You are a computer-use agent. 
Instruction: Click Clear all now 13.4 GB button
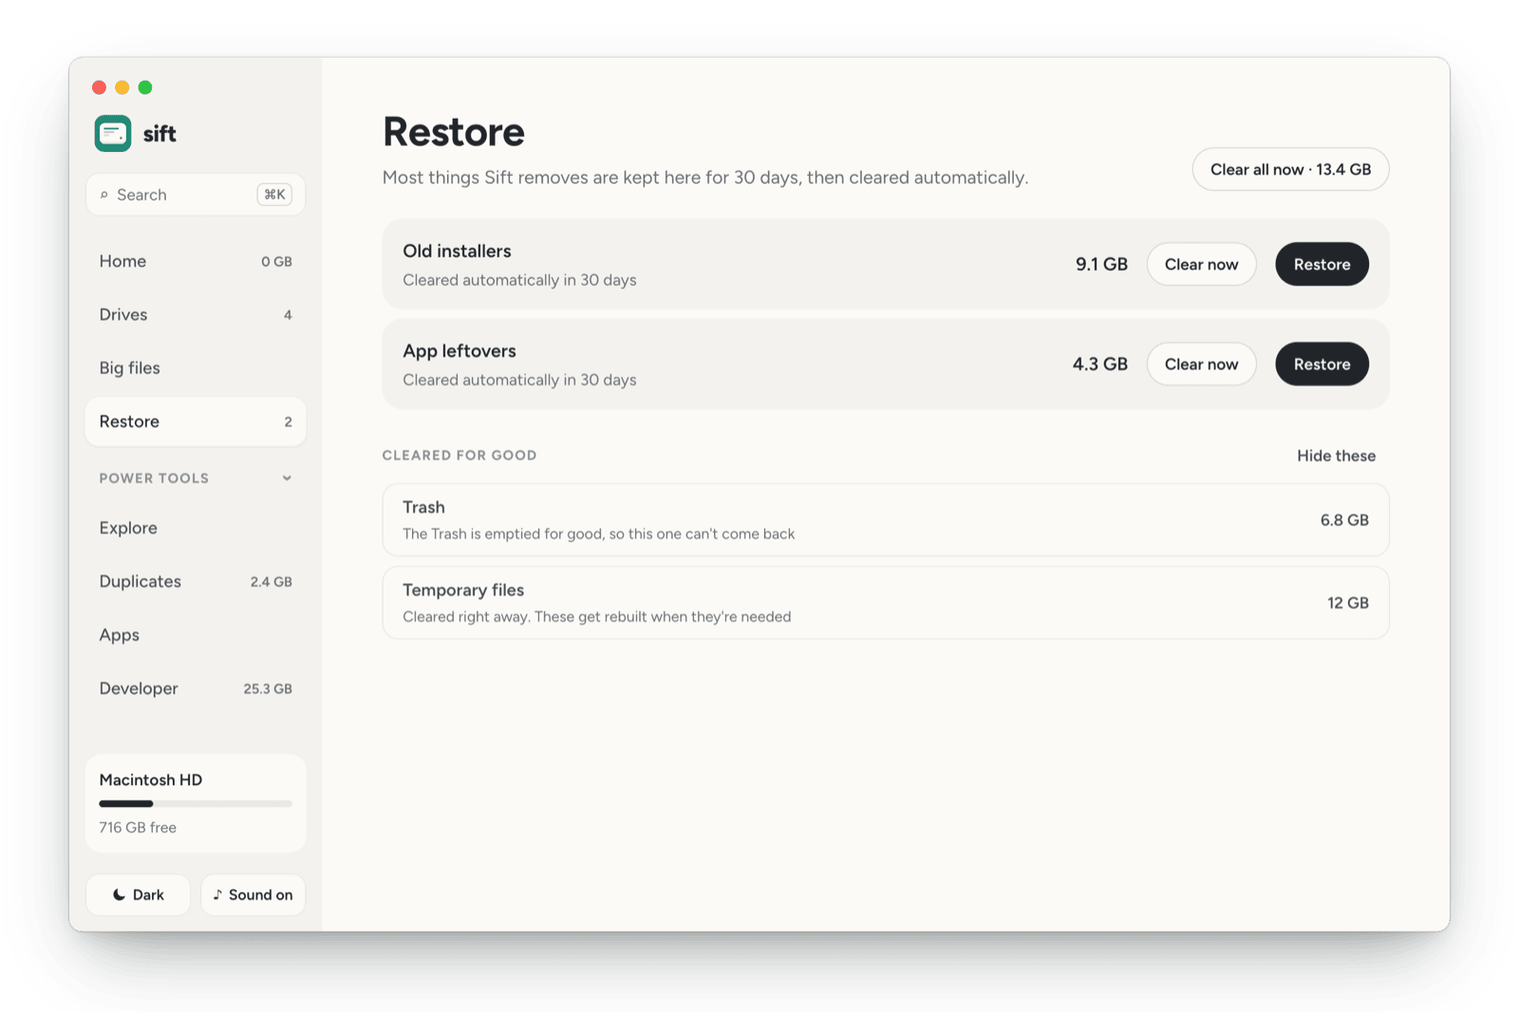point(1290,169)
